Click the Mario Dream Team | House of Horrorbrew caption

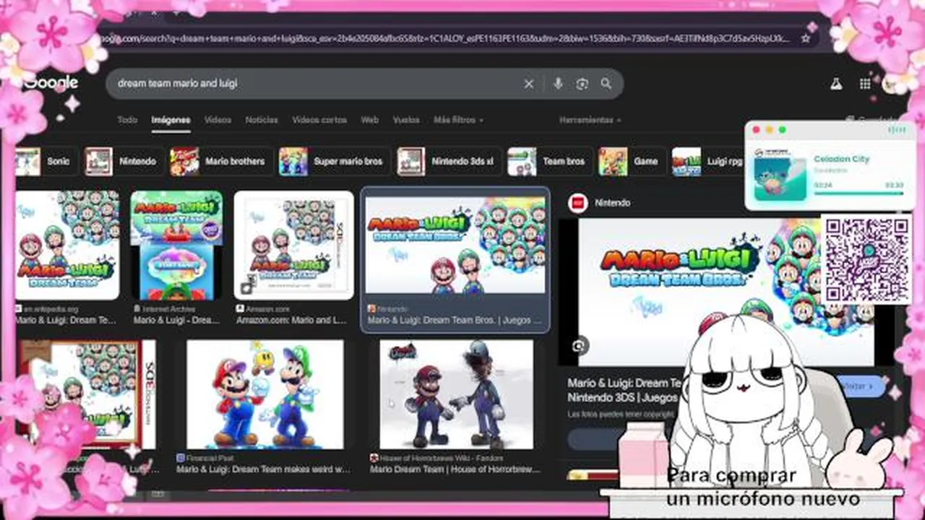pyautogui.click(x=455, y=469)
